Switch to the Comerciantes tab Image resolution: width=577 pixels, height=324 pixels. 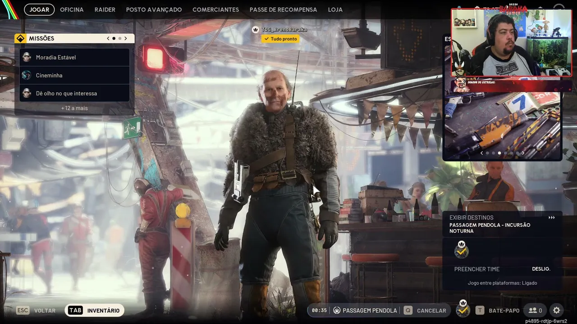(x=215, y=9)
